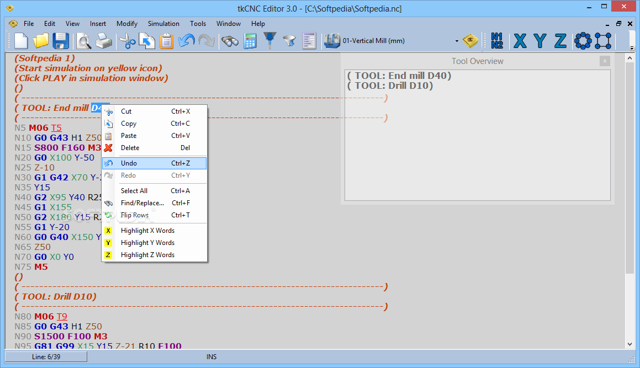Choose Find/Replace... from context menu
The width and height of the screenshot is (640, 368).
point(154,203)
